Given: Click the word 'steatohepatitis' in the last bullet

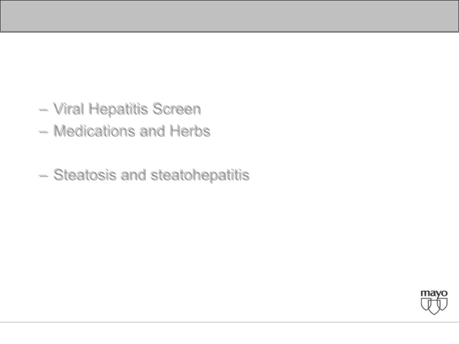Looking at the screenshot, I should pos(200,175).
